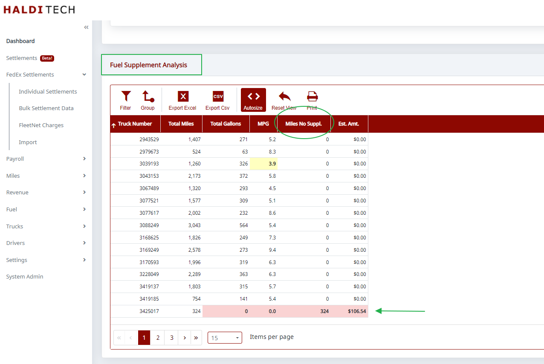The width and height of the screenshot is (544, 364).
Task: Select truck number 3170593
Action: (x=149, y=262)
